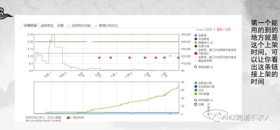The height and width of the screenshot is (130, 280).
Task: Click the calendar icon beside 范围
Action: [x=196, y=105]
